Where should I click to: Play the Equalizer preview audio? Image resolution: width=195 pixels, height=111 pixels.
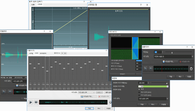31,102
